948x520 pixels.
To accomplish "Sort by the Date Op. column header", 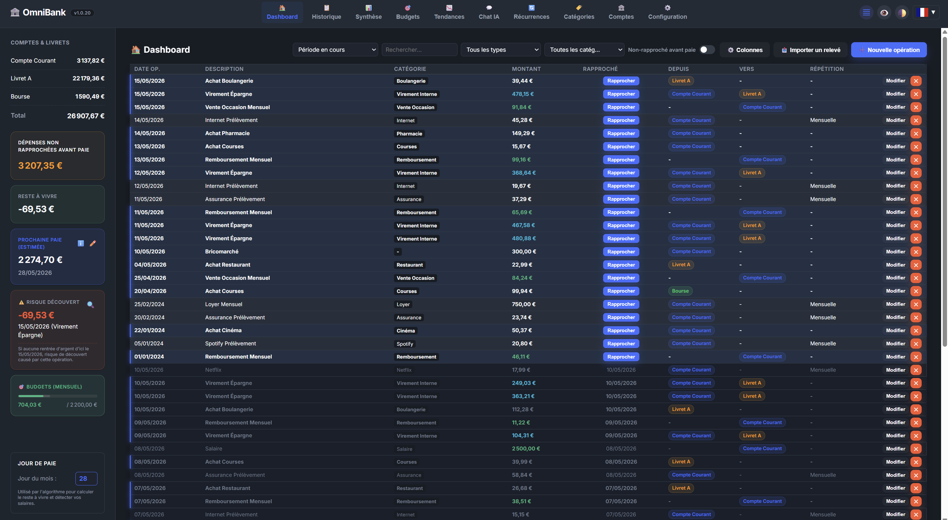I will pos(147,69).
